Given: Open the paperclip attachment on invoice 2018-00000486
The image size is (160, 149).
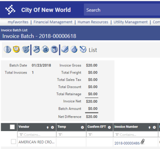Looking at the screenshot, I should click(x=143, y=142).
